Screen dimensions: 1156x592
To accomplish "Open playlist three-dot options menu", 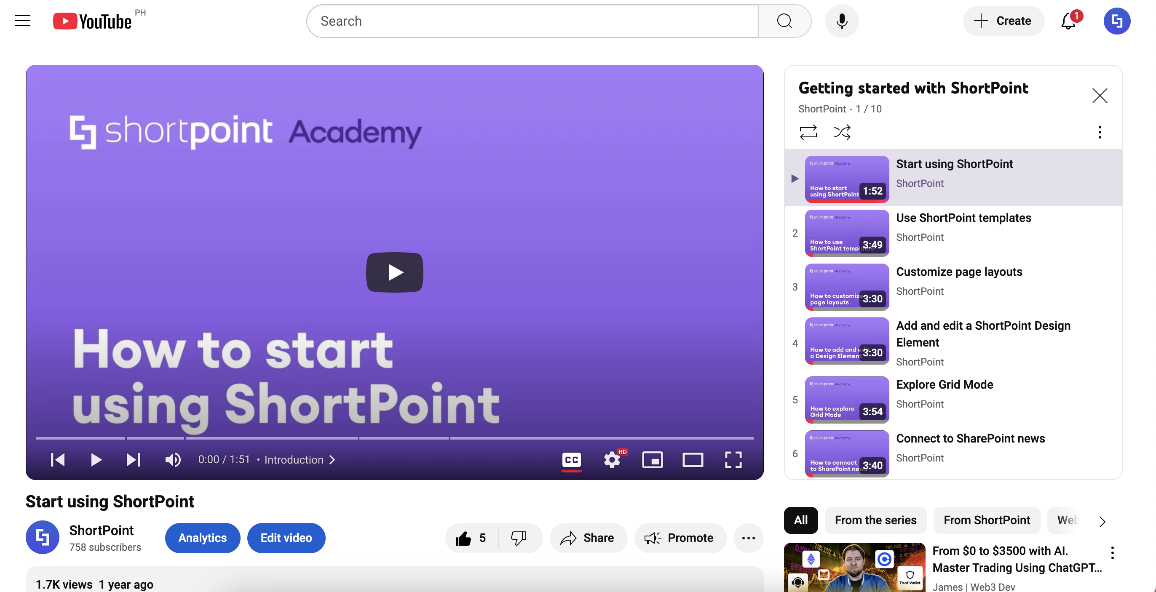I will [1100, 132].
